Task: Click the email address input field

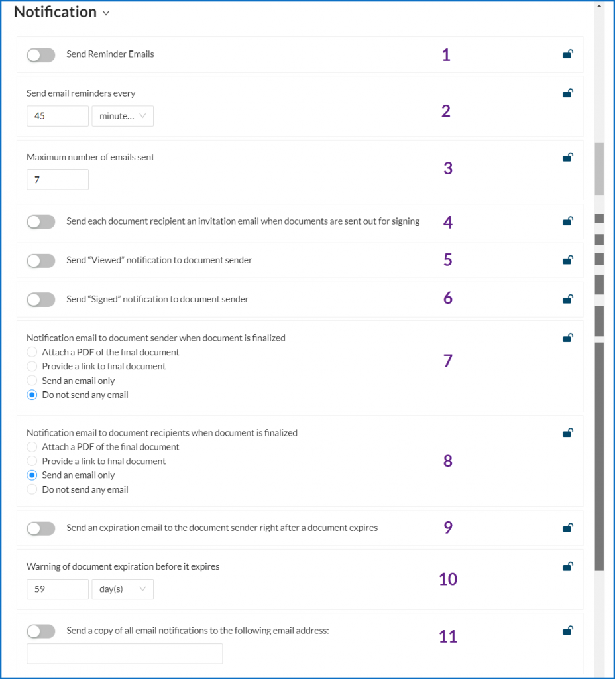Action: (125, 653)
